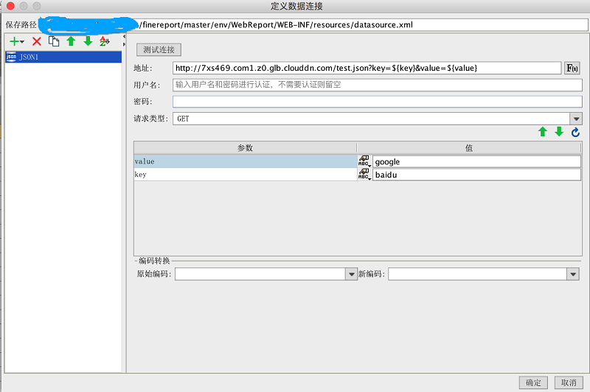
Task: Click into the 用户名 input field
Action: (378, 85)
